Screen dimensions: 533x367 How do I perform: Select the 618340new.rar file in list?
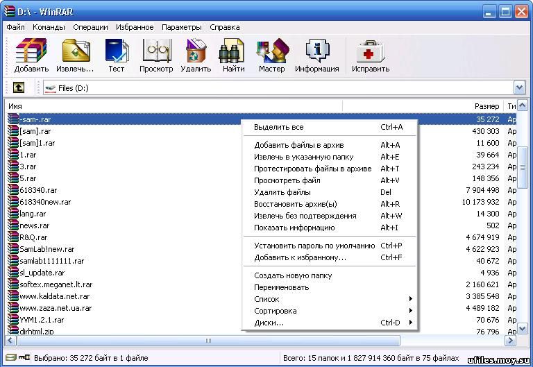tap(45, 202)
